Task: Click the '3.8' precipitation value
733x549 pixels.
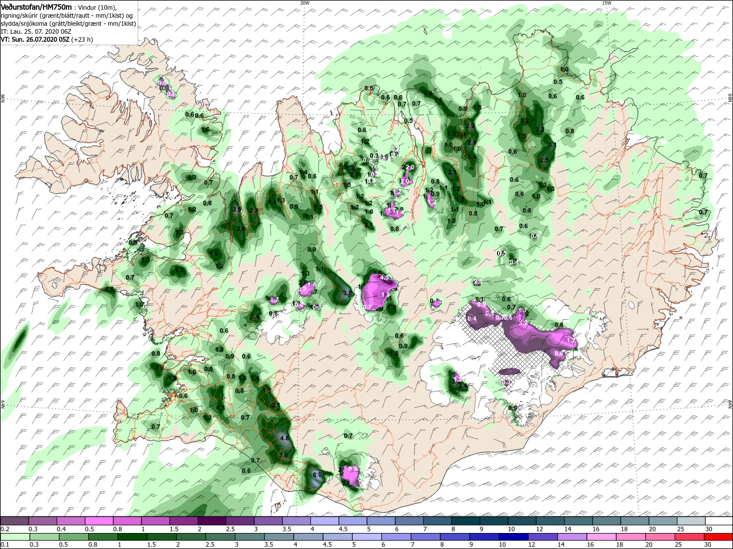Action: coord(347,293)
